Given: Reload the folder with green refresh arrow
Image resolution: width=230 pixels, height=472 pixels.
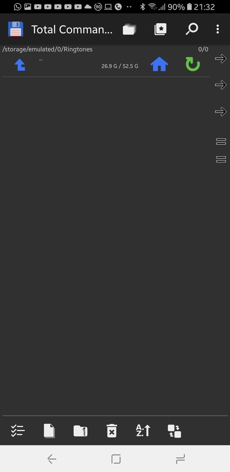Looking at the screenshot, I should coord(193,64).
